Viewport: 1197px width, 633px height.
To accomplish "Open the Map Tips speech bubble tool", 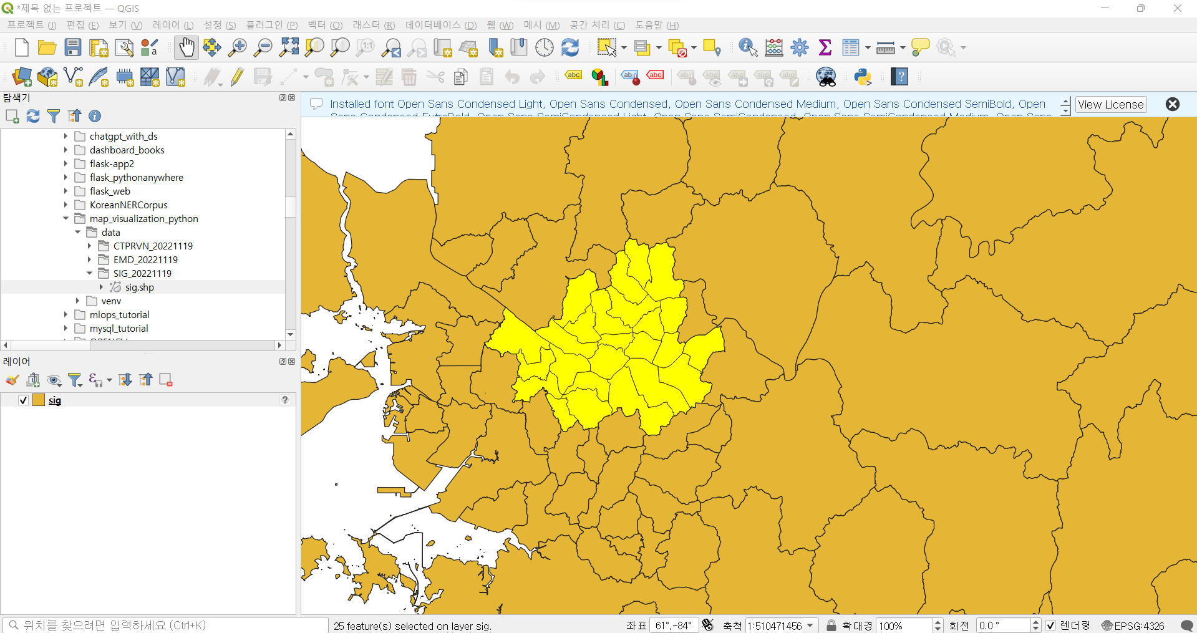I will 920,47.
